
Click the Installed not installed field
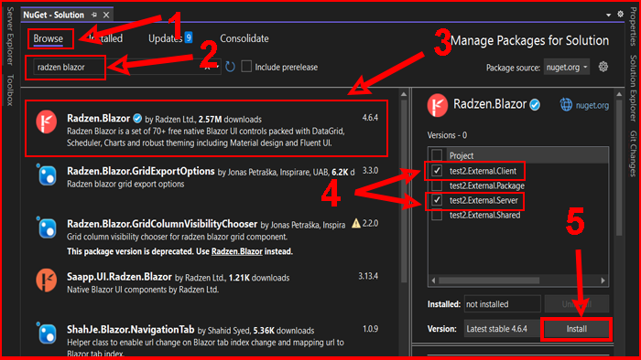pyautogui.click(x=503, y=304)
